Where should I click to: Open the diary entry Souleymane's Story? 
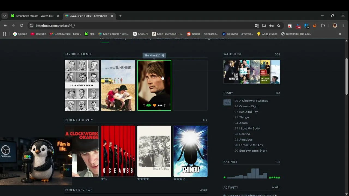tap(253, 151)
